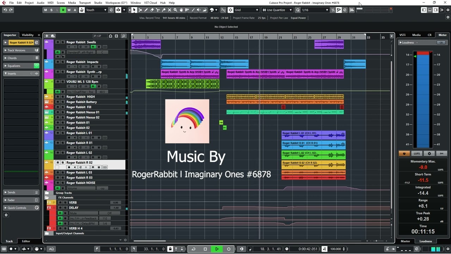The height and width of the screenshot is (254, 451).
Task: Select the Time Warp hand tool
Action: click(x=181, y=10)
